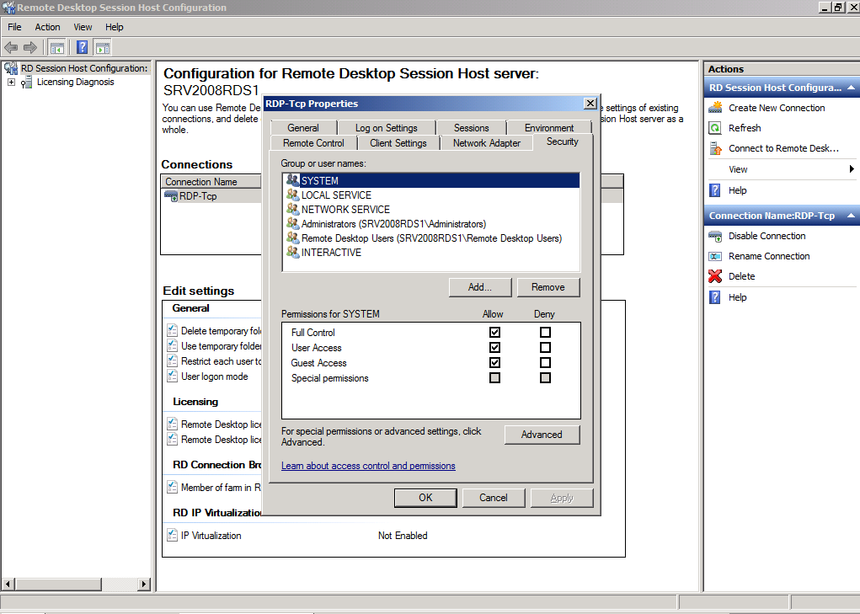The width and height of the screenshot is (860, 614).
Task: Select Remote Desktop Users in the group list
Action: coord(431,238)
